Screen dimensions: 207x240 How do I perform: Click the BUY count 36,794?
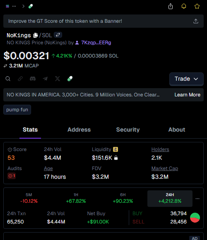(x=178, y=214)
